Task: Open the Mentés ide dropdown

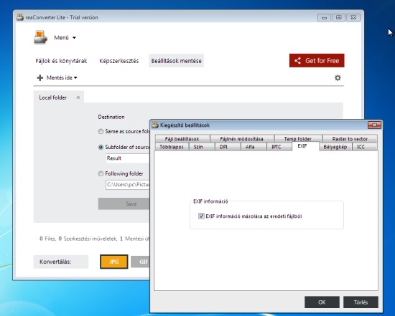Action: 62,77
